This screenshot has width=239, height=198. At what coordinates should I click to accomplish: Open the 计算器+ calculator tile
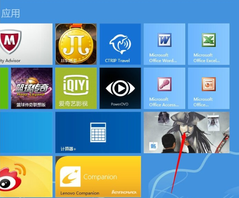pos(98,132)
